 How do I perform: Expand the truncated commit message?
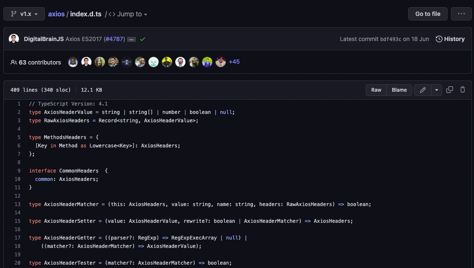point(130,39)
